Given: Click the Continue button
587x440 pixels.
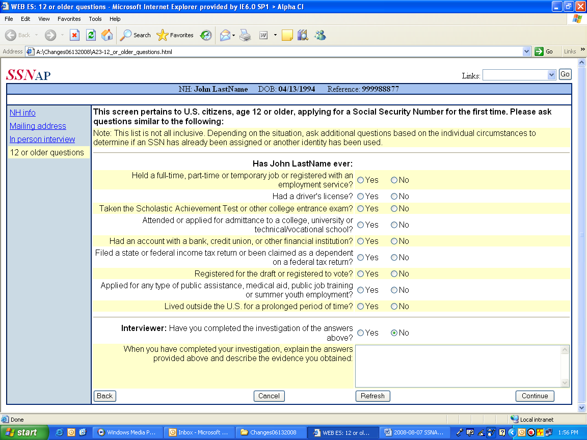Looking at the screenshot, I should [535, 396].
